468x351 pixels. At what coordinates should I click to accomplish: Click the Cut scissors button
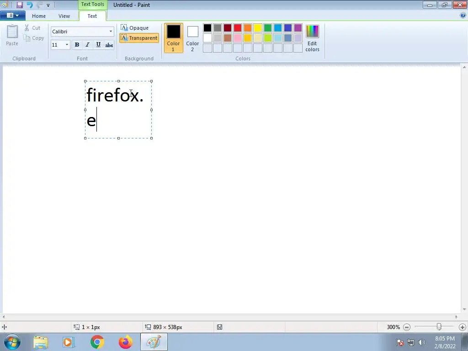(x=32, y=28)
